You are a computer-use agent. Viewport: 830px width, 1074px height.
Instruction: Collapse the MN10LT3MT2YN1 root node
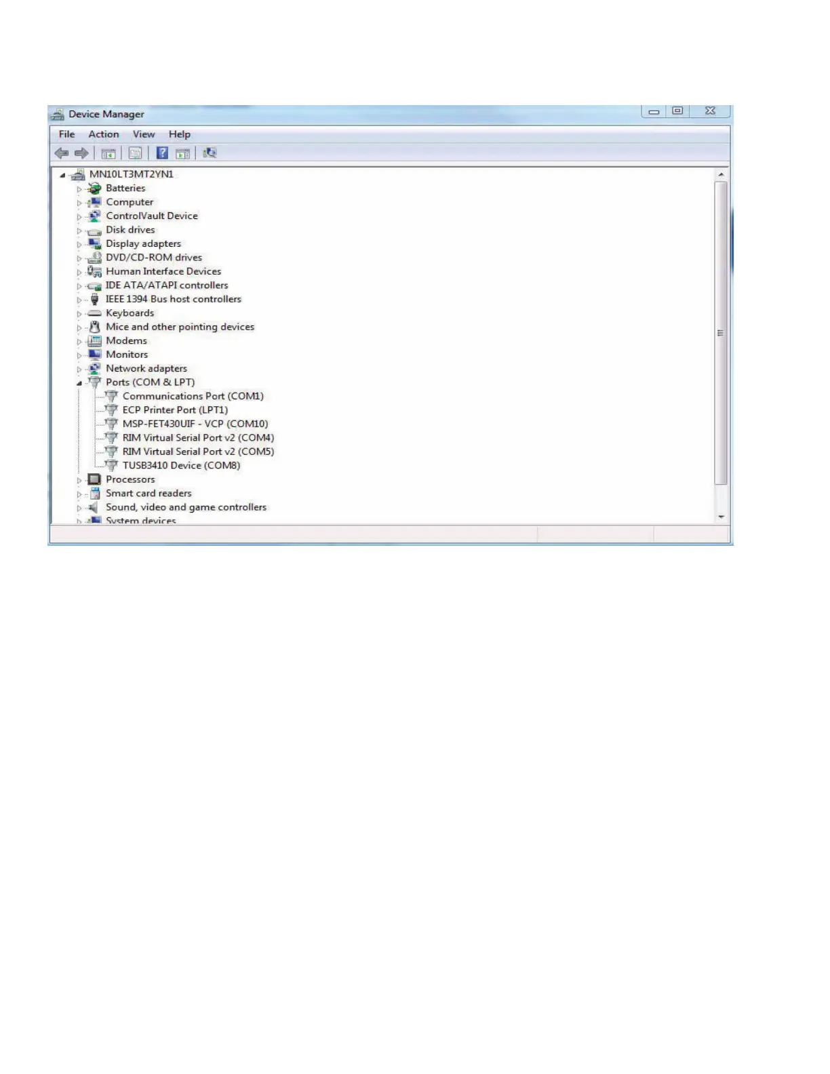pyautogui.click(x=62, y=175)
